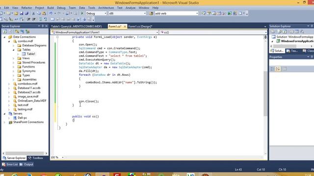The width and height of the screenshot is (314, 176).
Task: Decrease line indent via text editor toolbar
Action: (x=28, y=19)
